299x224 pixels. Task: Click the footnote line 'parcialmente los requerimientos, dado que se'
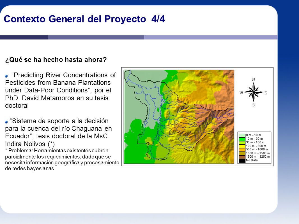(x=58, y=157)
